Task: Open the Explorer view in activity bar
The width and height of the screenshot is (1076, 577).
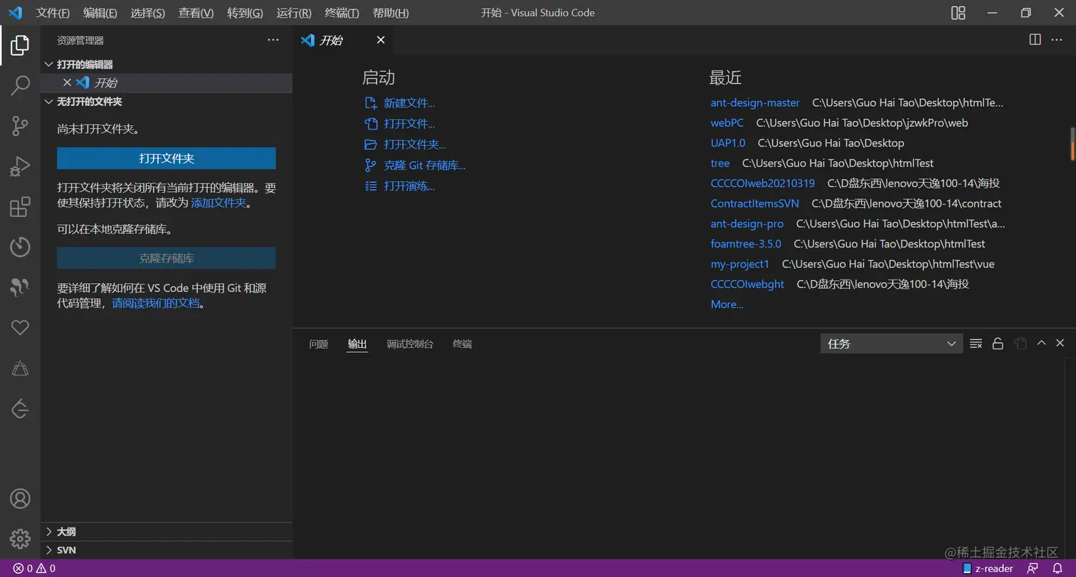Action: tap(20, 46)
